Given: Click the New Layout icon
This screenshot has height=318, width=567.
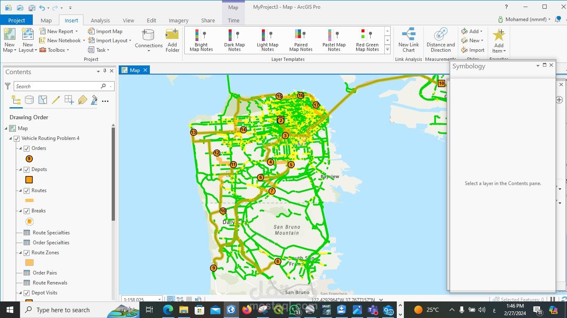Looking at the screenshot, I should (27, 34).
